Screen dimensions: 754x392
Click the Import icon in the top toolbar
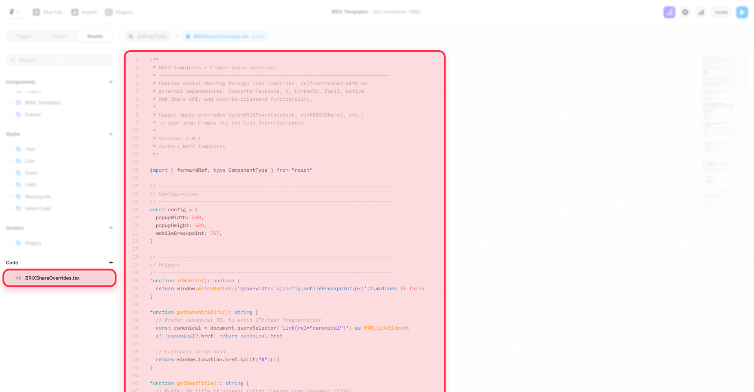click(x=74, y=12)
